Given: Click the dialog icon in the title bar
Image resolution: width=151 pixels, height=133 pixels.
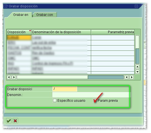Looking at the screenshot, I should tap(6, 6).
